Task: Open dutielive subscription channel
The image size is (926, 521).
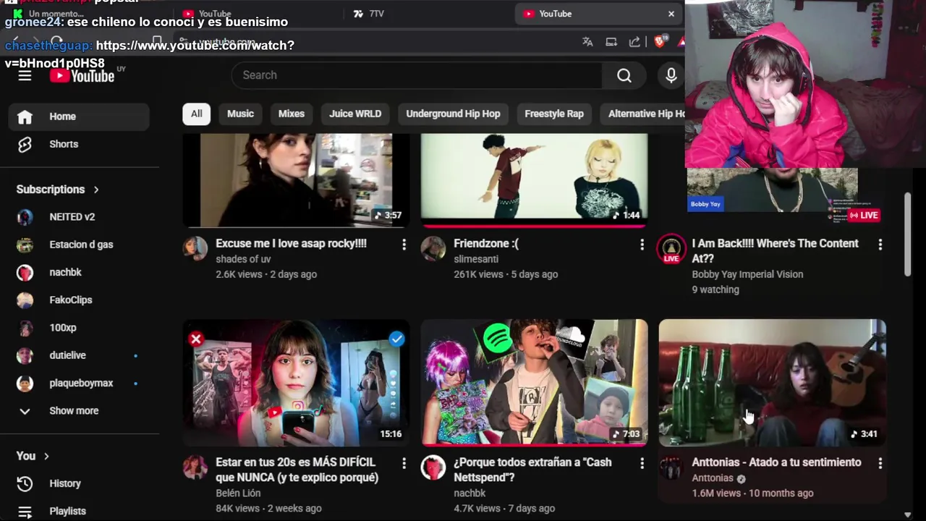Action: coord(79,355)
